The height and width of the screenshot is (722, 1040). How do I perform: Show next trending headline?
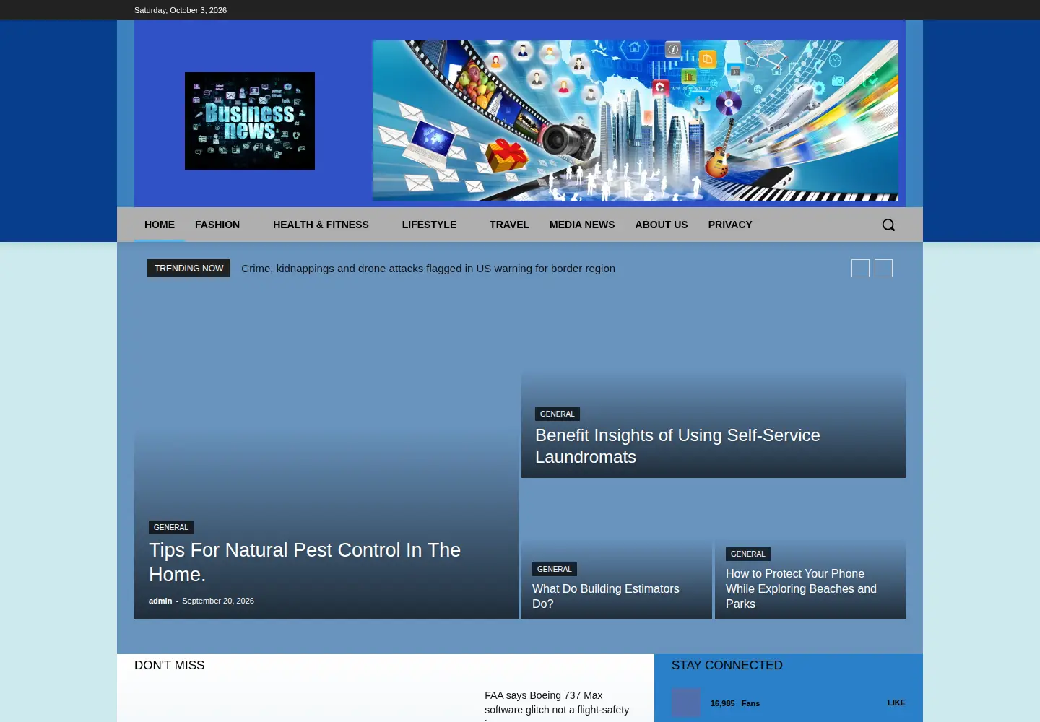click(883, 269)
